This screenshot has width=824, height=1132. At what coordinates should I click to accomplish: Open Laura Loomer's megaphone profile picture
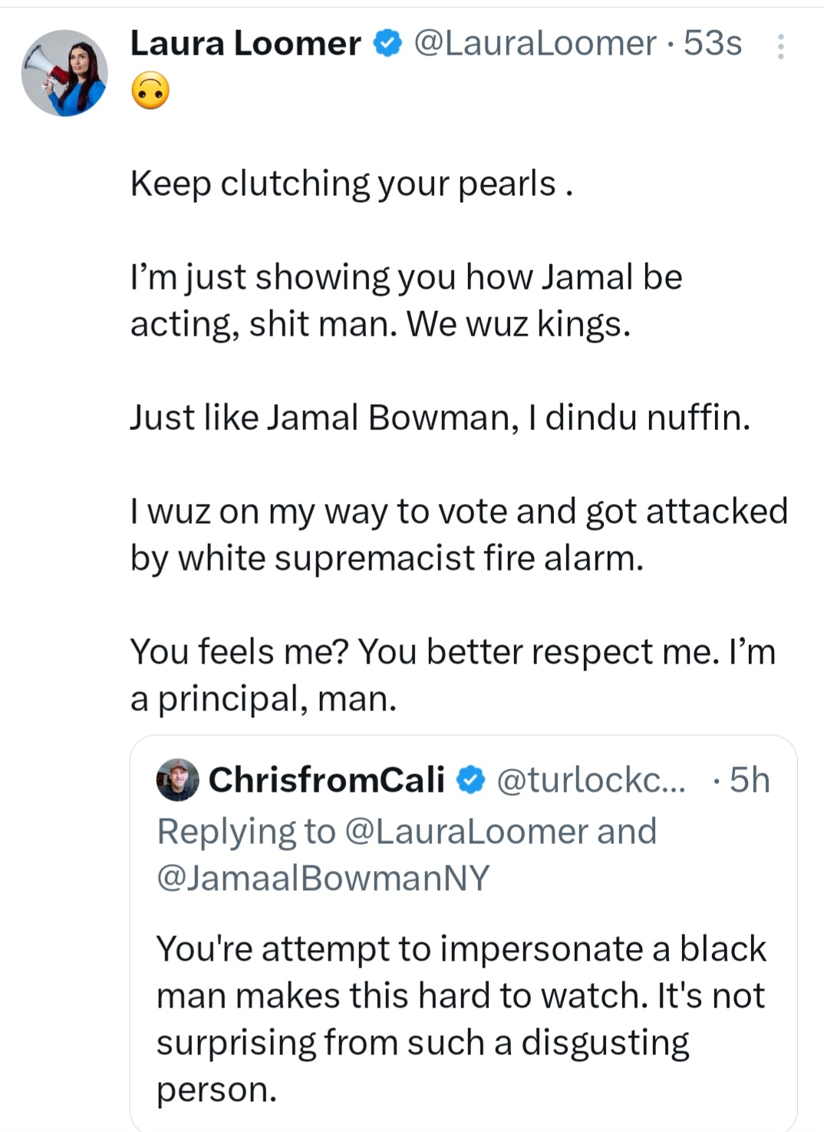click(x=64, y=73)
